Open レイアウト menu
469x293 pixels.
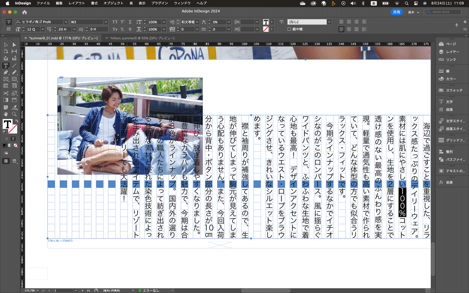point(76,3)
